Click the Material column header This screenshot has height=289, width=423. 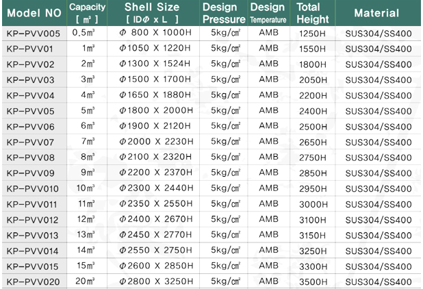(378, 13)
